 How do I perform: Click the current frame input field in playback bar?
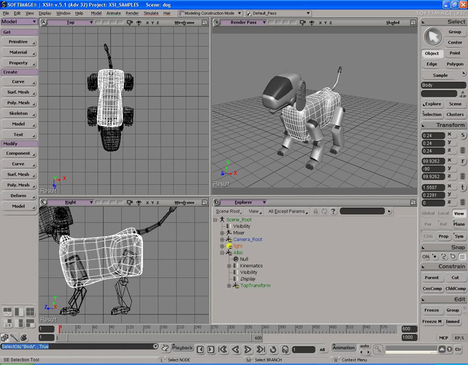pos(303,349)
